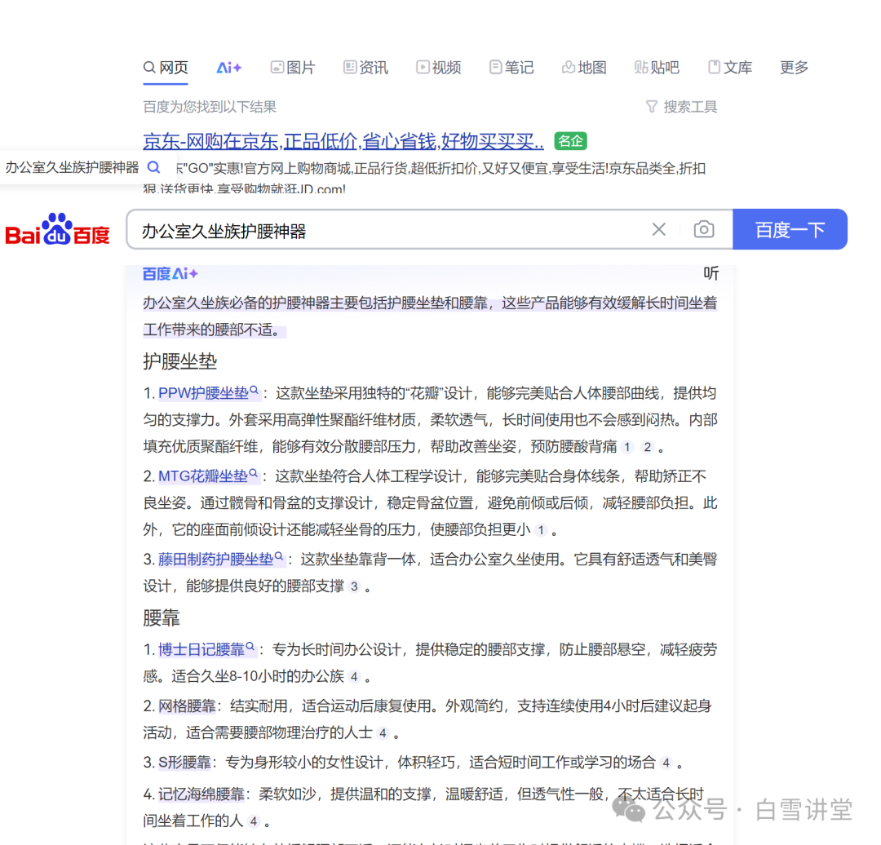Open 搜索工具 search tools filter
The image size is (881, 845).
click(x=681, y=107)
